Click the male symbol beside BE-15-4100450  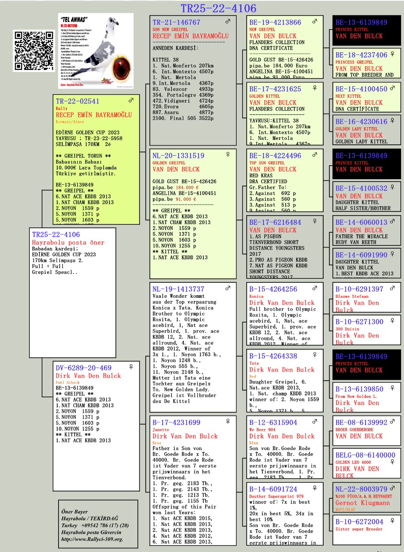tap(392, 88)
